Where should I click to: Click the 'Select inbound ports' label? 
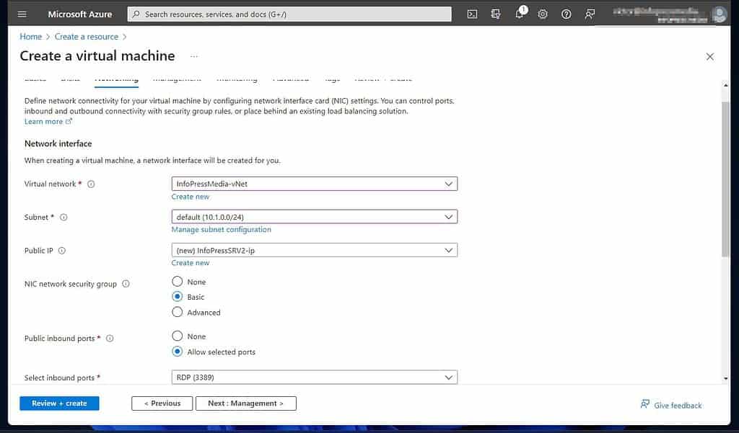coord(59,378)
